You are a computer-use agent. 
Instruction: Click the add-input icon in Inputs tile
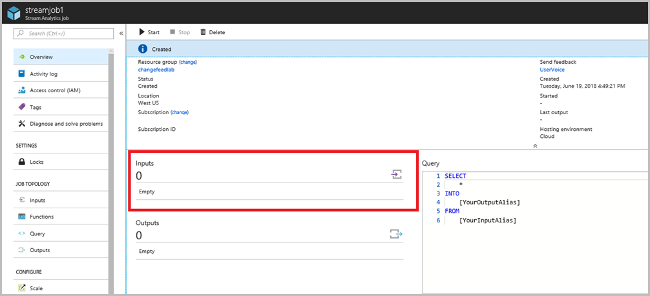pyautogui.click(x=396, y=175)
